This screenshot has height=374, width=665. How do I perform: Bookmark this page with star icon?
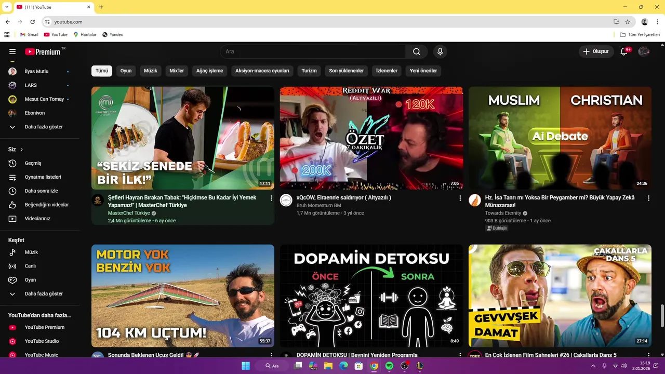pyautogui.click(x=628, y=22)
